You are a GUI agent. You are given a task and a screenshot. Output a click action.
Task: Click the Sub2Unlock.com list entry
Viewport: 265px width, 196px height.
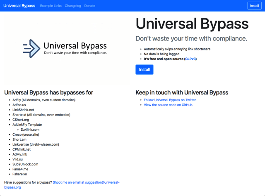point(25,164)
